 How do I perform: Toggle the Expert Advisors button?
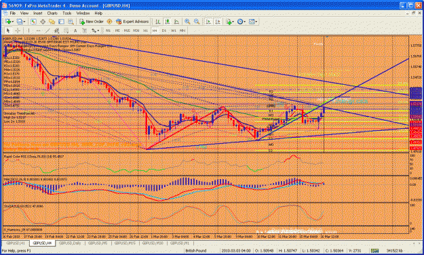click(132, 22)
